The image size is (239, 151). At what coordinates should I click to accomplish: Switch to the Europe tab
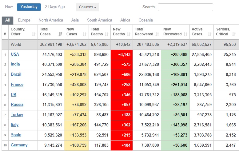point(24,20)
